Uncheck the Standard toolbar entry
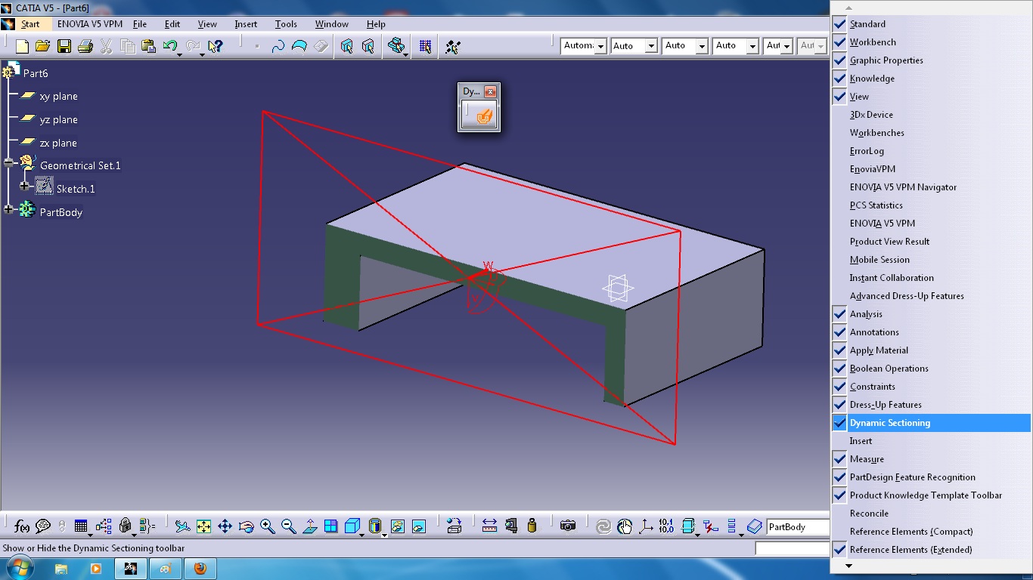The width and height of the screenshot is (1033, 580). click(930, 24)
